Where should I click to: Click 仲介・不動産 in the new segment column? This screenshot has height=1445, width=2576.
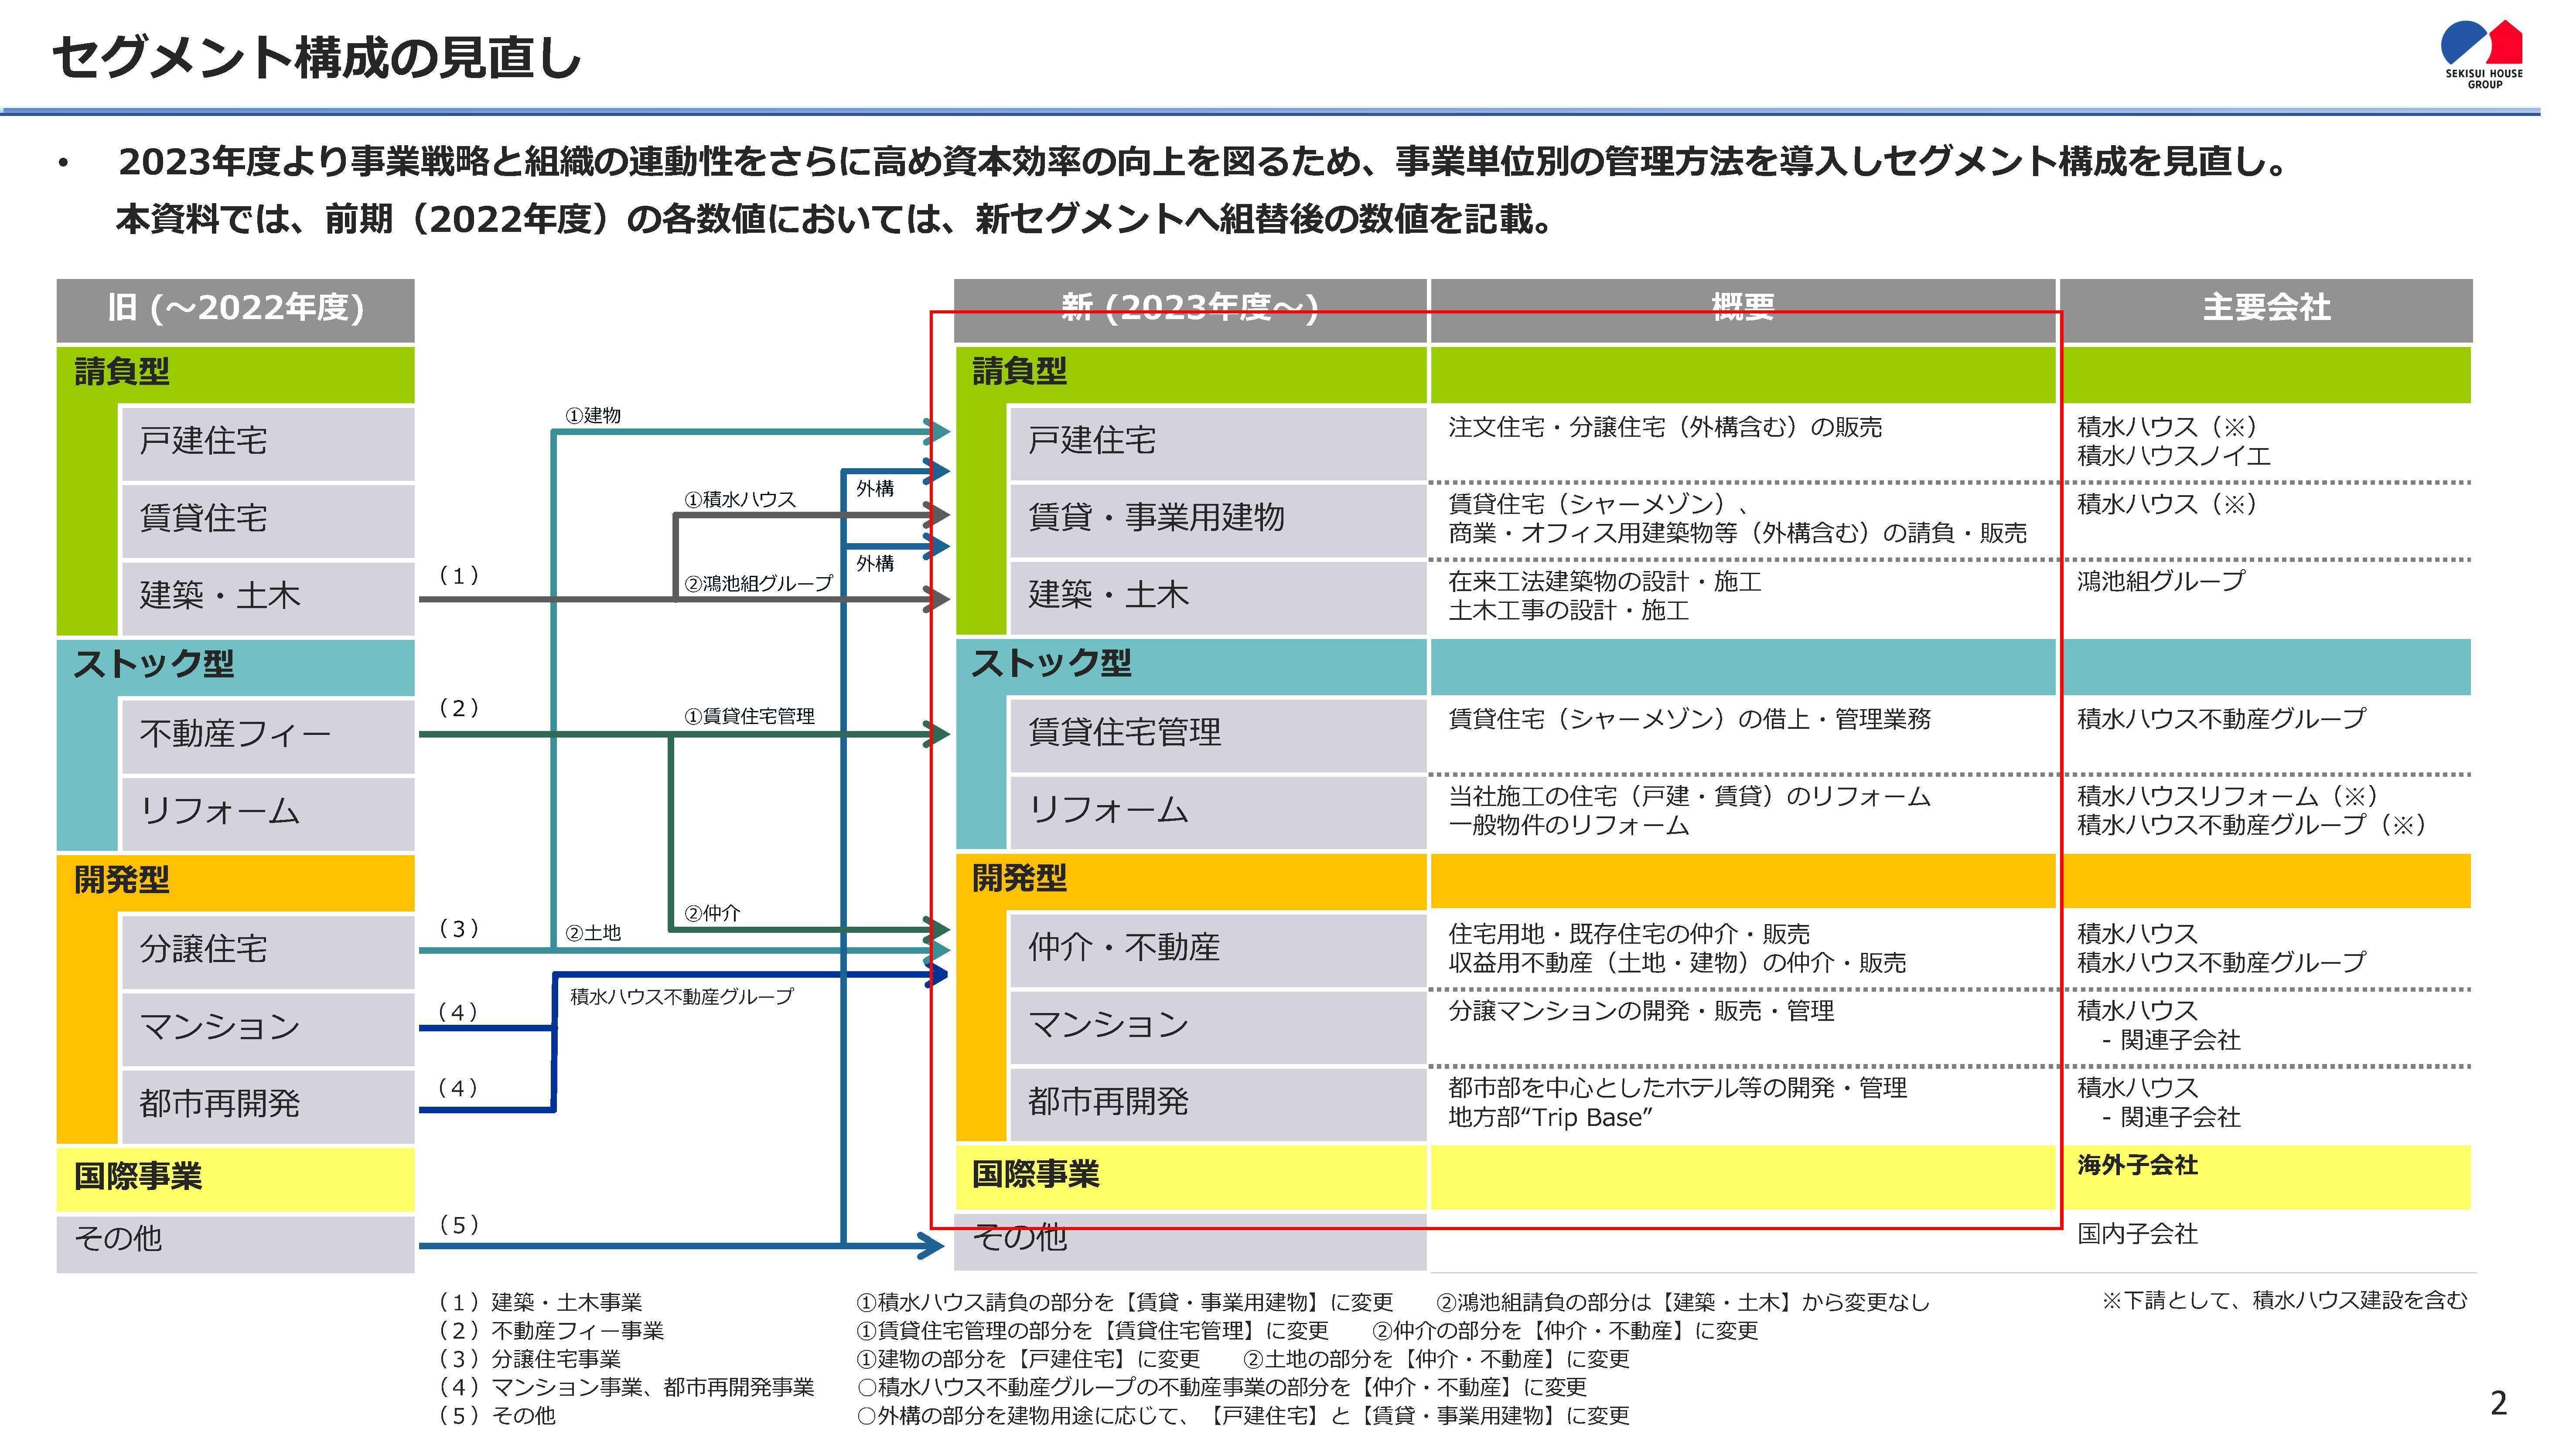pyautogui.click(x=1218, y=949)
